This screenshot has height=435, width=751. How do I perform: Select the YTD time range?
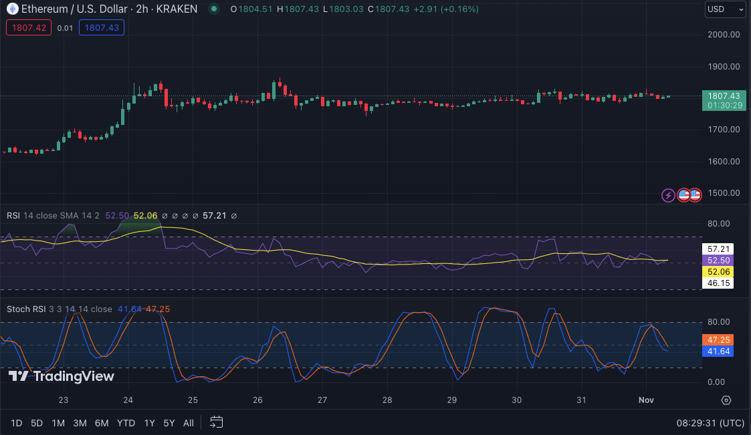126,423
